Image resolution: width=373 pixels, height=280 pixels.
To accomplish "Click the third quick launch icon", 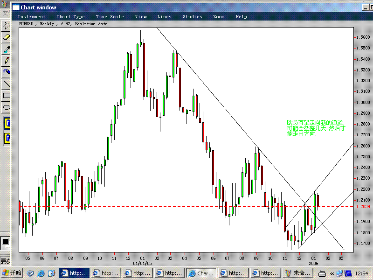I will tap(51, 273).
